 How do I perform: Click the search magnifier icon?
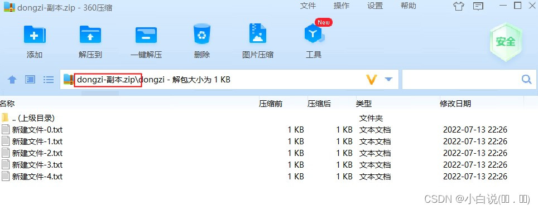pyautogui.click(x=526, y=80)
